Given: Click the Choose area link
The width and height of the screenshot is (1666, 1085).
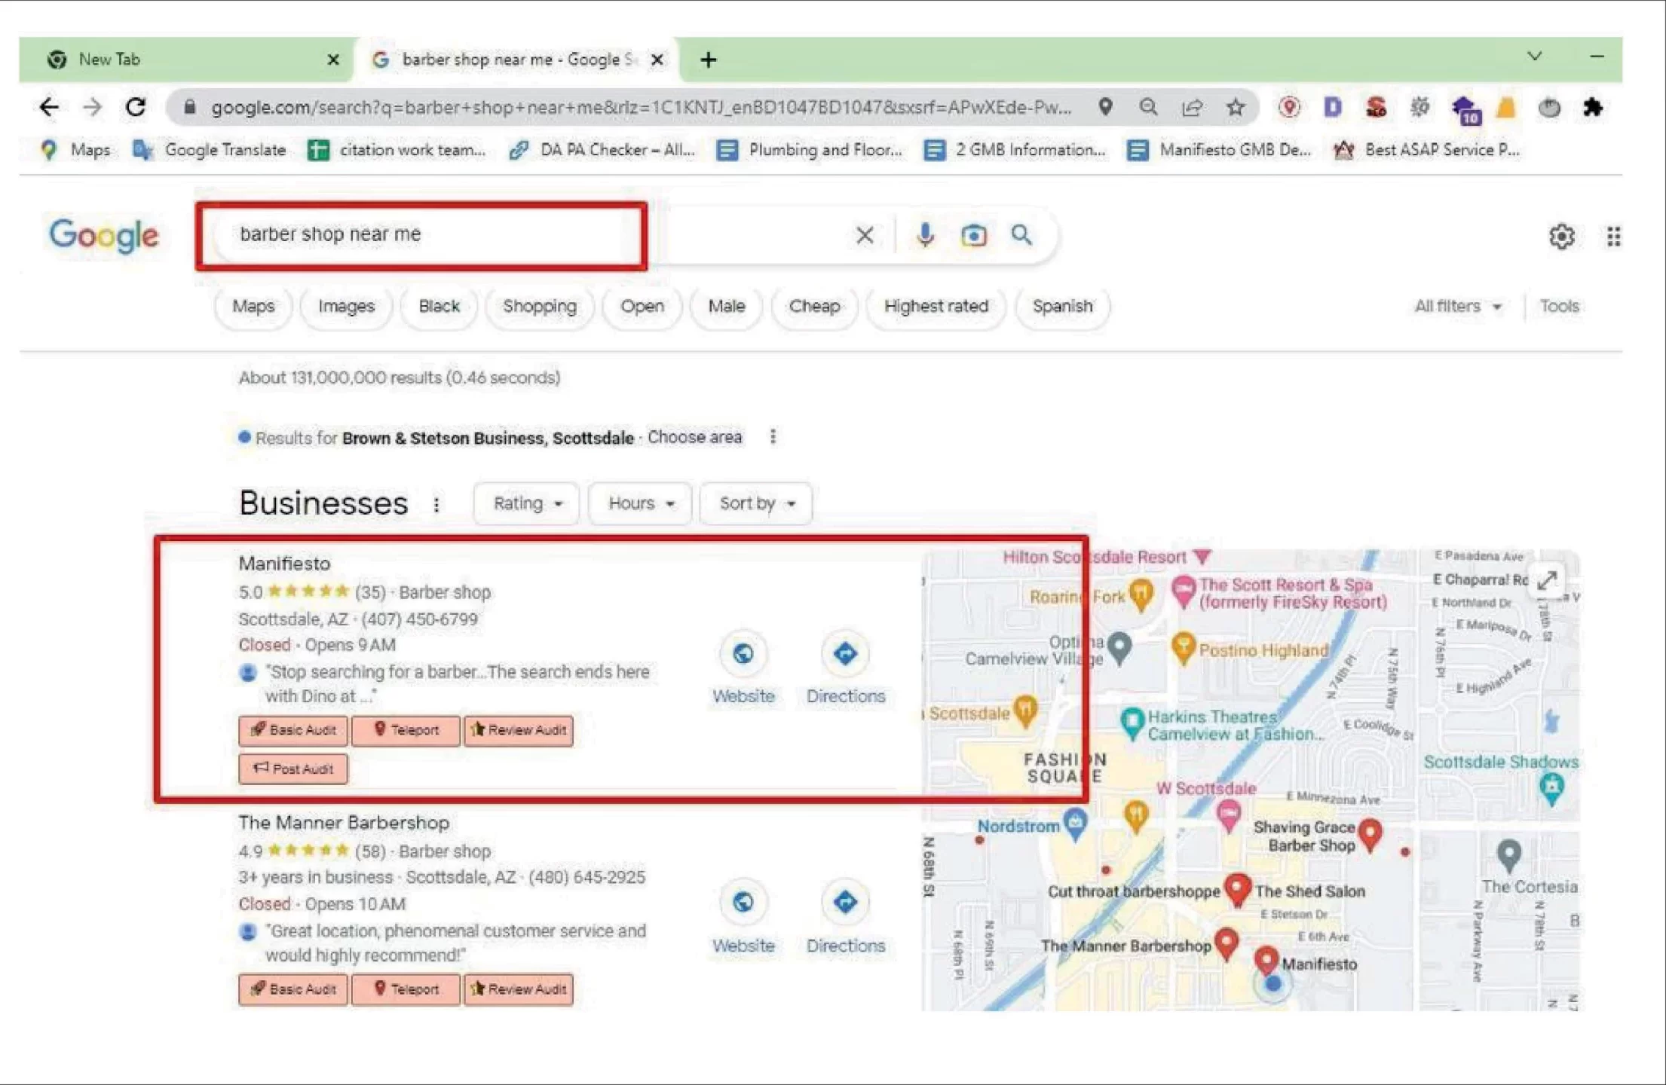Looking at the screenshot, I should pyautogui.click(x=694, y=438).
